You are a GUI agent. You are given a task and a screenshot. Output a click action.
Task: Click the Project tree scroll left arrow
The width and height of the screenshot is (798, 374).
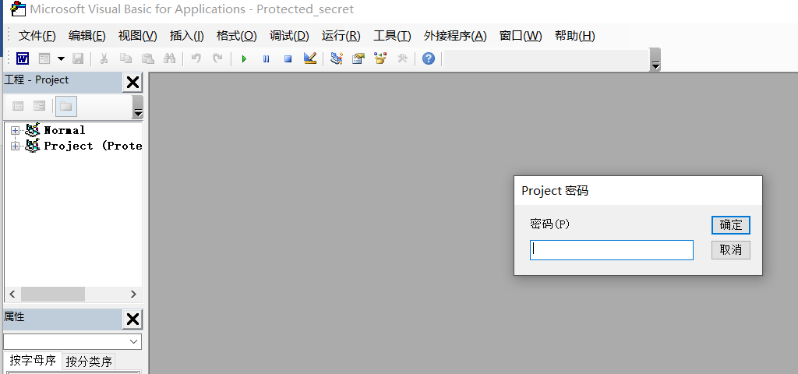[12, 294]
